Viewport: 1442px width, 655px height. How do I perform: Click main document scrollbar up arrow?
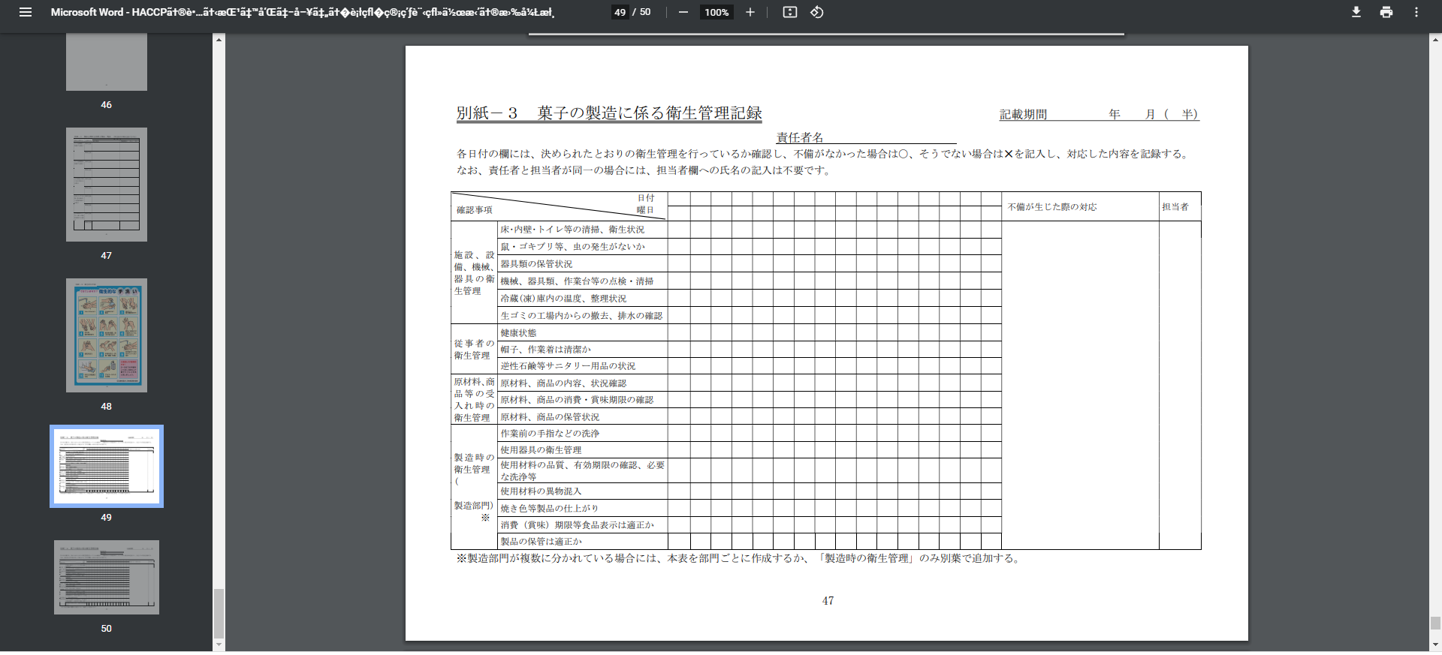point(1435,39)
